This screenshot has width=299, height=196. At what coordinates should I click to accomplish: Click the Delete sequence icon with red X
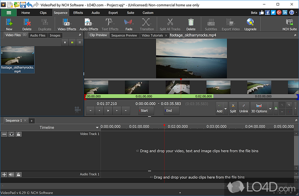click(x=27, y=24)
